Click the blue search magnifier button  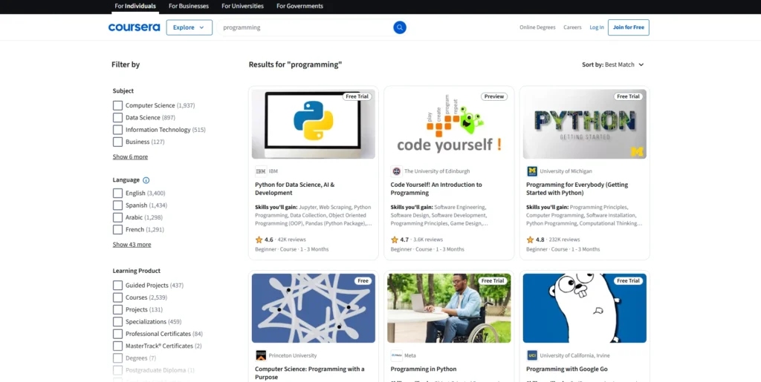pos(399,27)
